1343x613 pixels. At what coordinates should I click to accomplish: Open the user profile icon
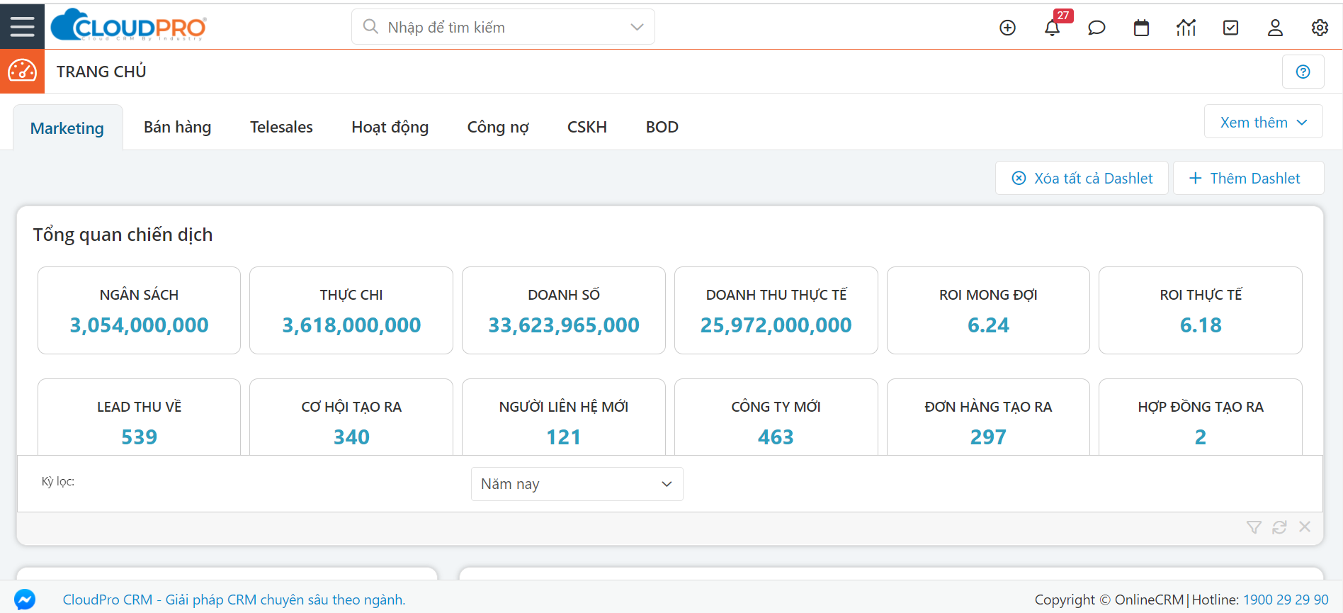pos(1275,28)
